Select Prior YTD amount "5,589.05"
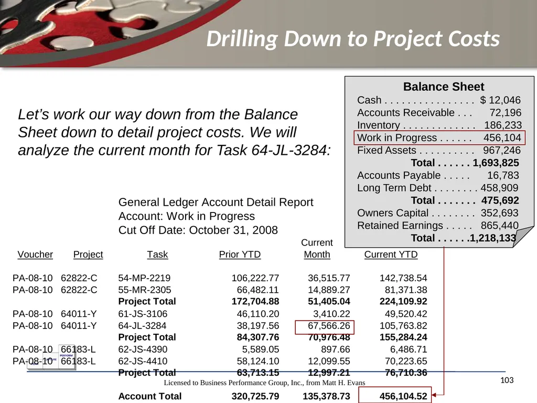 tap(261, 349)
